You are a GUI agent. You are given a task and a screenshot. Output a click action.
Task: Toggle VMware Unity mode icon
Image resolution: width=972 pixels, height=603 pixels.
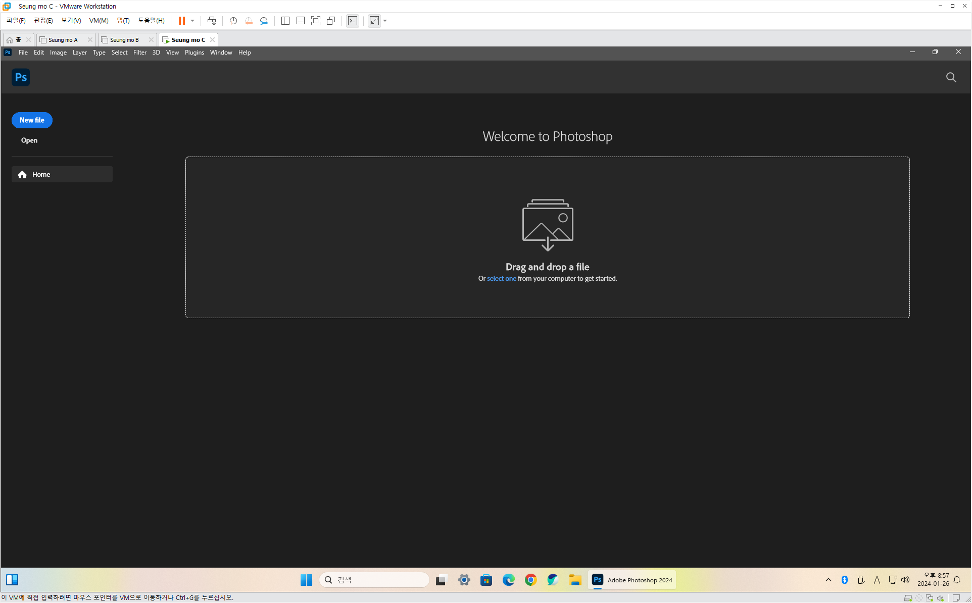(331, 21)
